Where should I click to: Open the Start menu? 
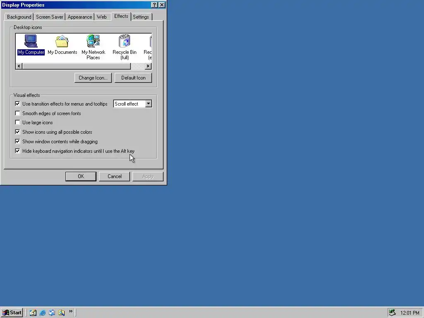[x=12, y=313]
